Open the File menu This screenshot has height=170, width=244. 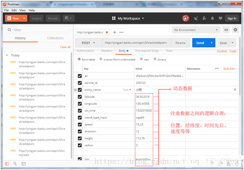click(6, 10)
